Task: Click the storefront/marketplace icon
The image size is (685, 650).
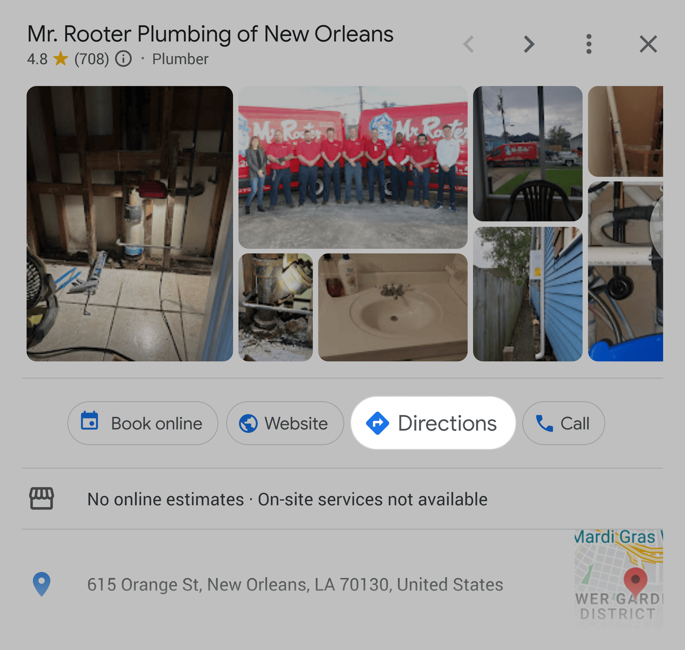Action: [x=42, y=498]
